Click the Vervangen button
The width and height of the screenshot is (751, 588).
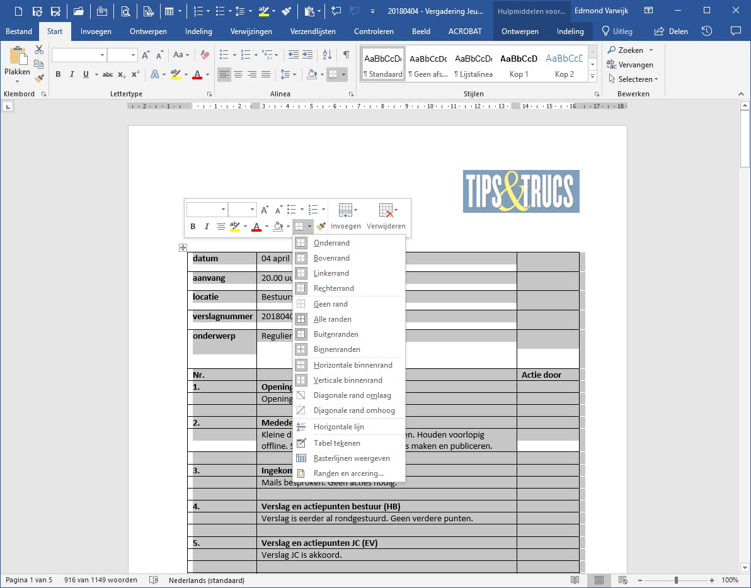pyautogui.click(x=630, y=65)
